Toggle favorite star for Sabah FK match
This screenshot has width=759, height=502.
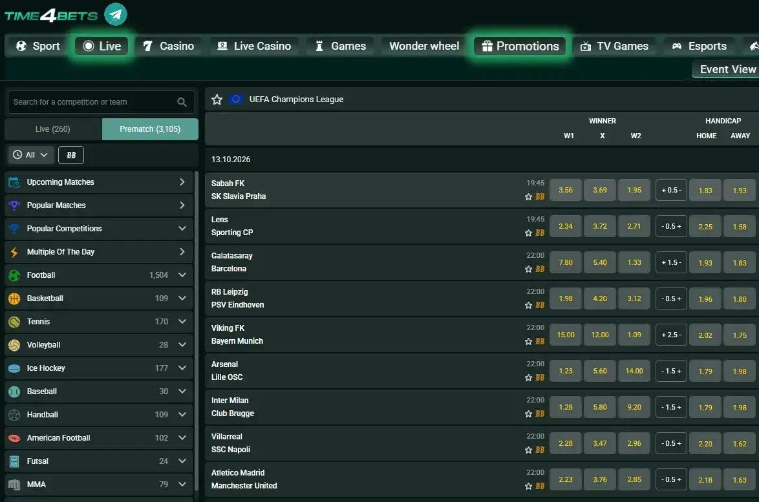pyautogui.click(x=529, y=197)
